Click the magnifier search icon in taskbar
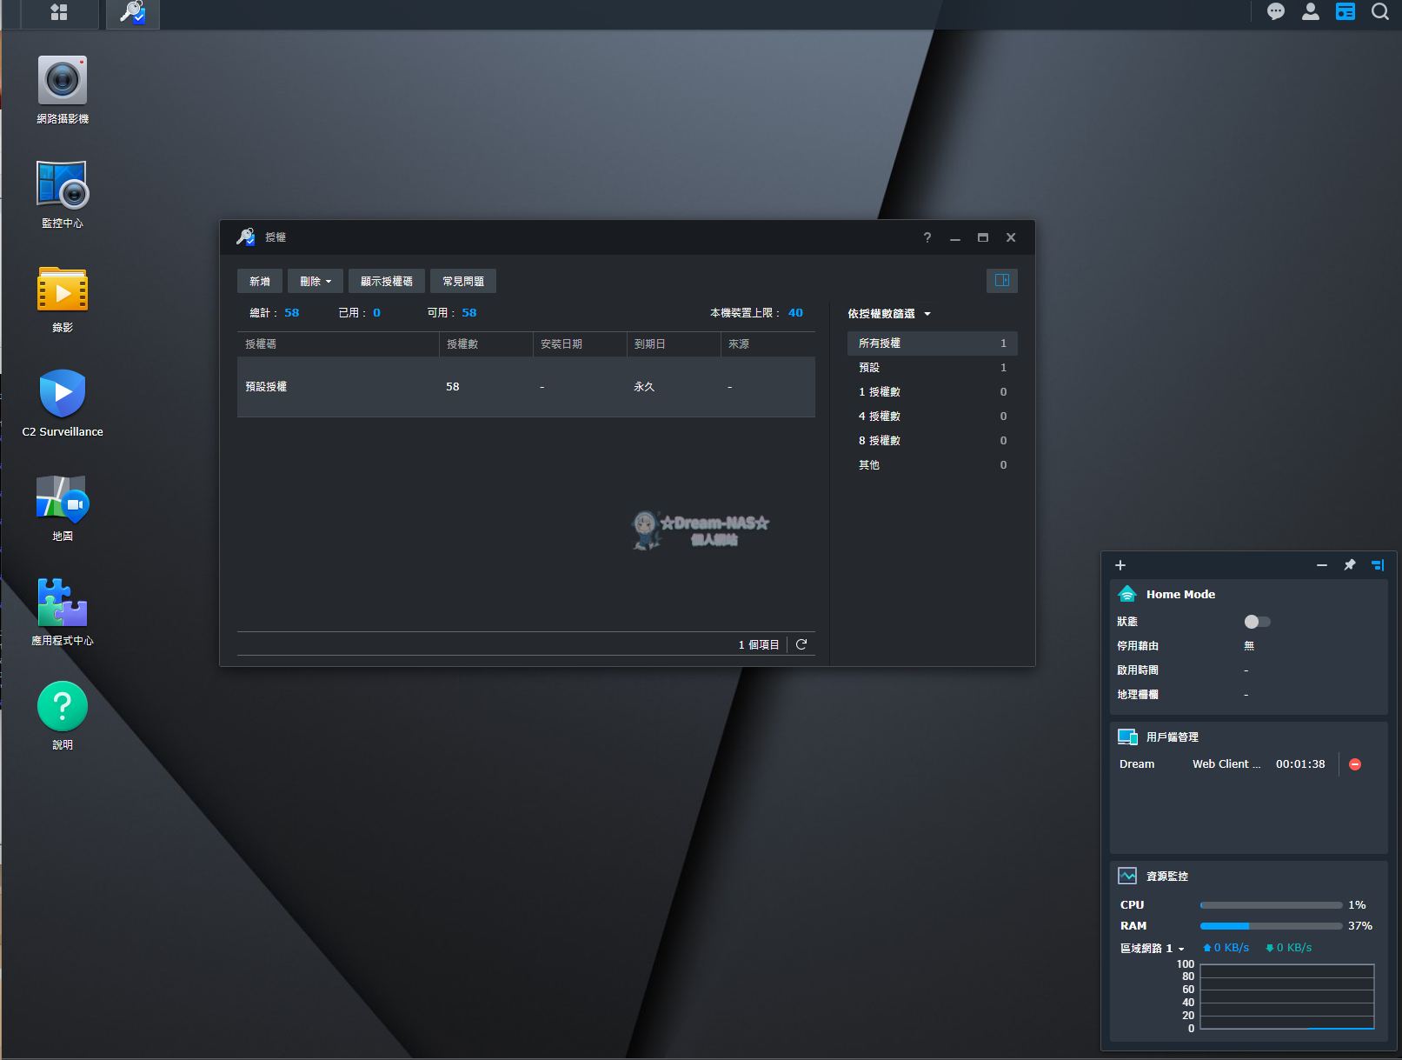Viewport: 1402px width, 1060px height. coord(1379,11)
